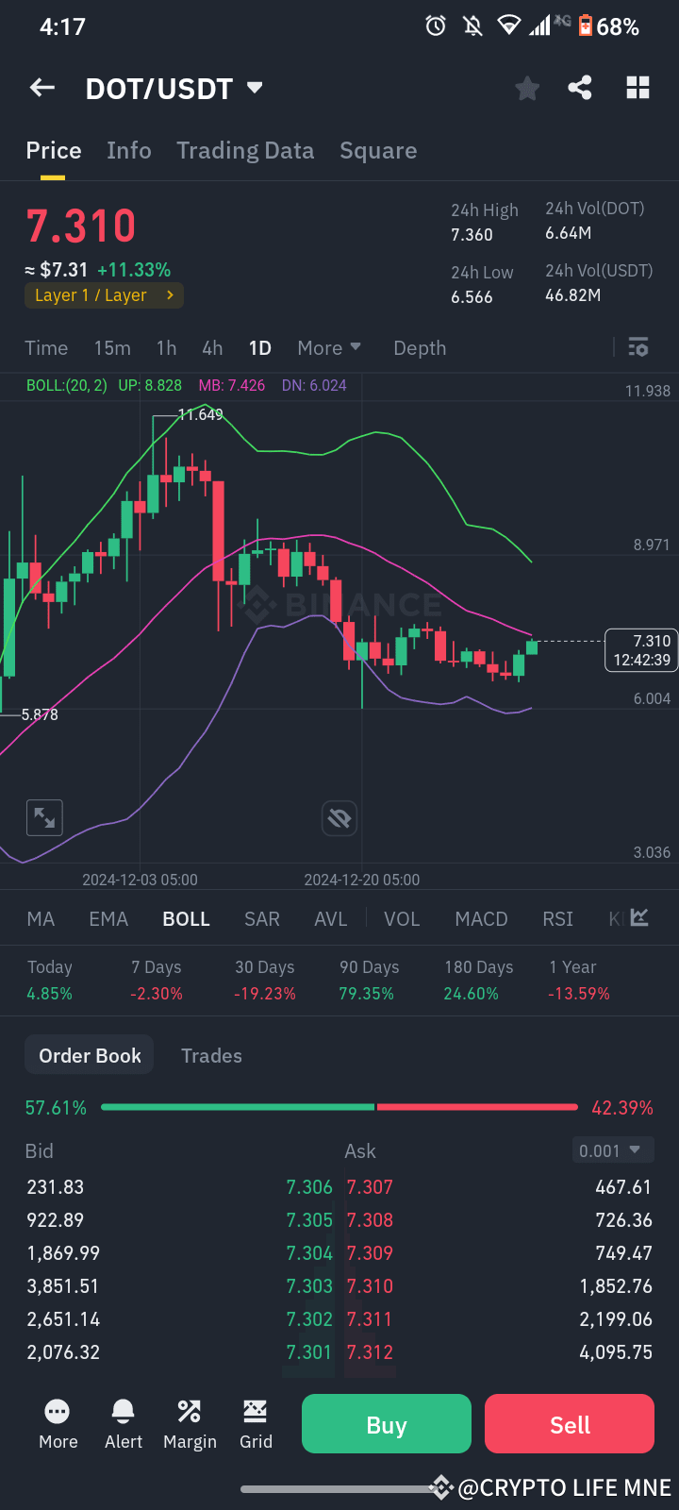This screenshot has height=1510, width=679.
Task: Open the More options at the bottom bar
Action: [58, 1423]
